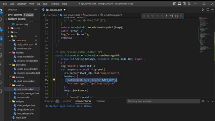This screenshot has height=121, width=215.
Task: Switch to the Problems tab
Action: [48, 101]
